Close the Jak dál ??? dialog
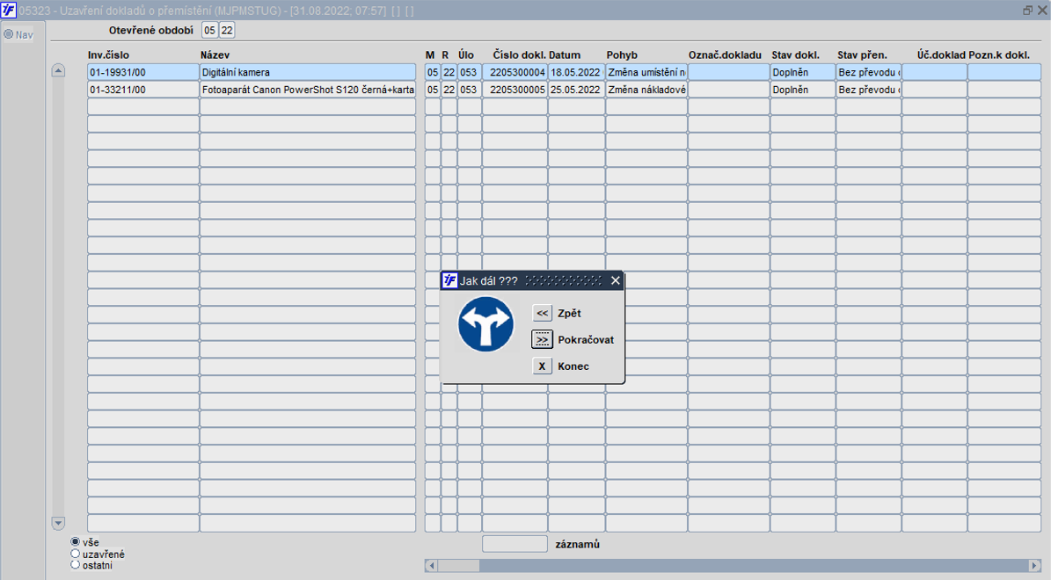Viewport: 1051px width, 580px height. (x=616, y=280)
